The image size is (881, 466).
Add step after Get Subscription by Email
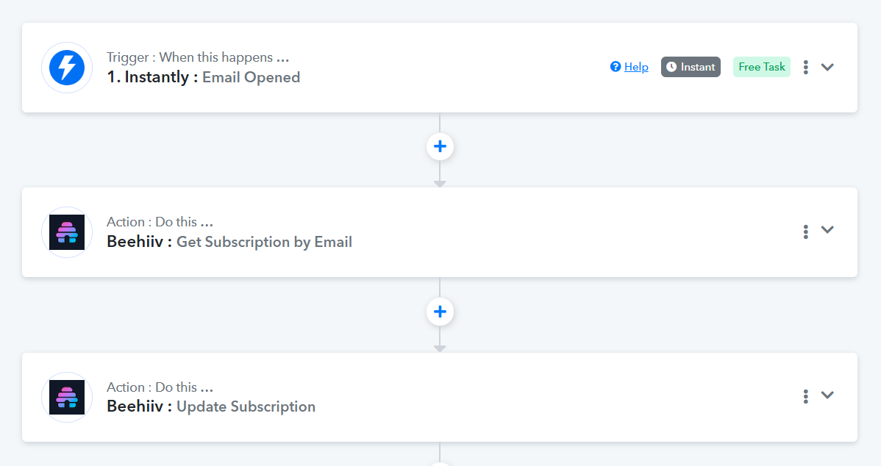pyautogui.click(x=440, y=312)
